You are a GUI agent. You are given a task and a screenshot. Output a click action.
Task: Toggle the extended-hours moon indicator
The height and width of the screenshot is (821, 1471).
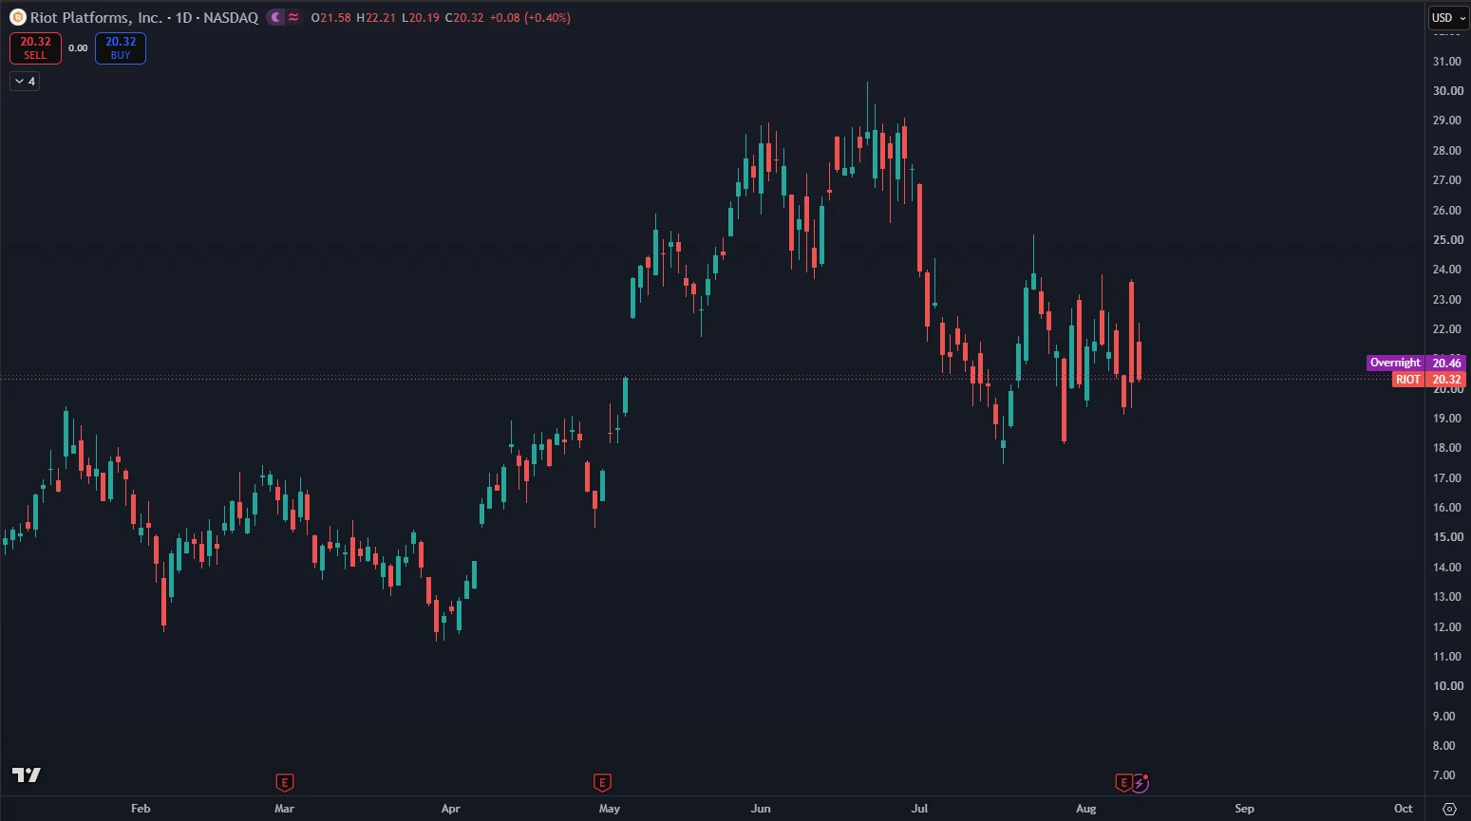pos(275,17)
